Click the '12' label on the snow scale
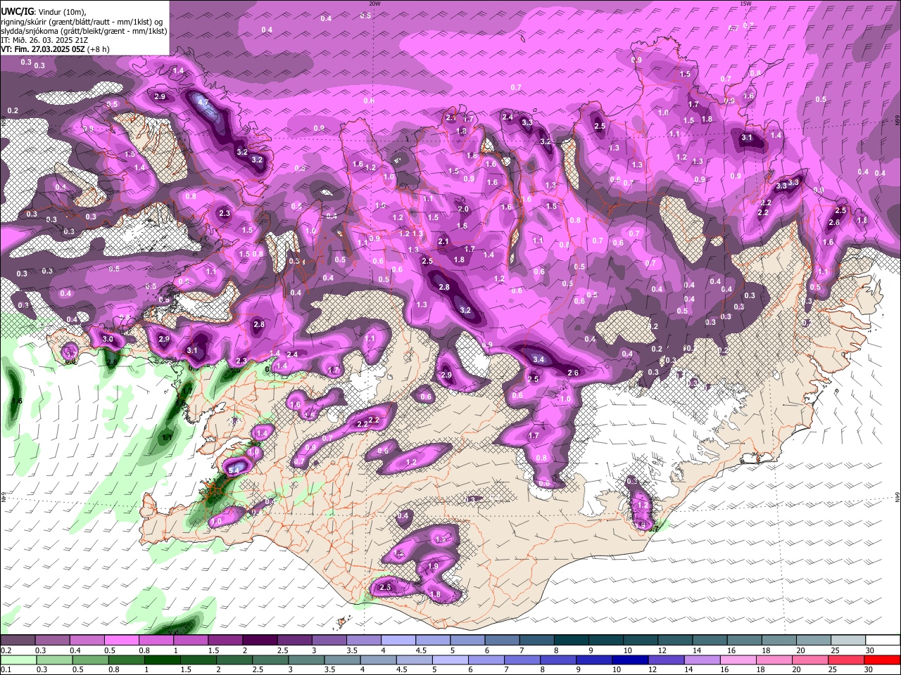901x675 pixels. pyautogui.click(x=664, y=650)
